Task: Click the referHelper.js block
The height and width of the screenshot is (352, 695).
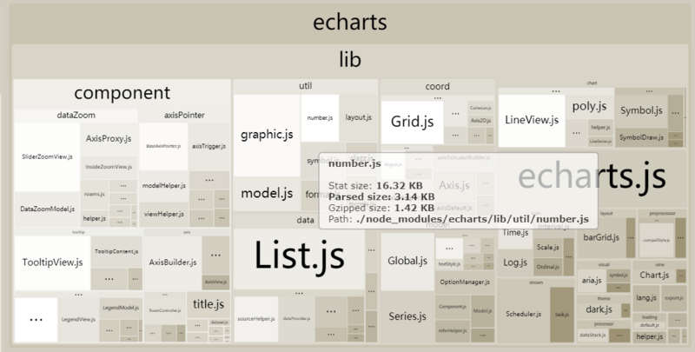Action: 452,331
